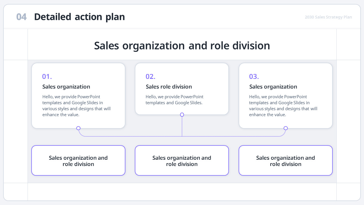Click the Sales role division card heading
This screenshot has height=205, width=364.
[169, 87]
